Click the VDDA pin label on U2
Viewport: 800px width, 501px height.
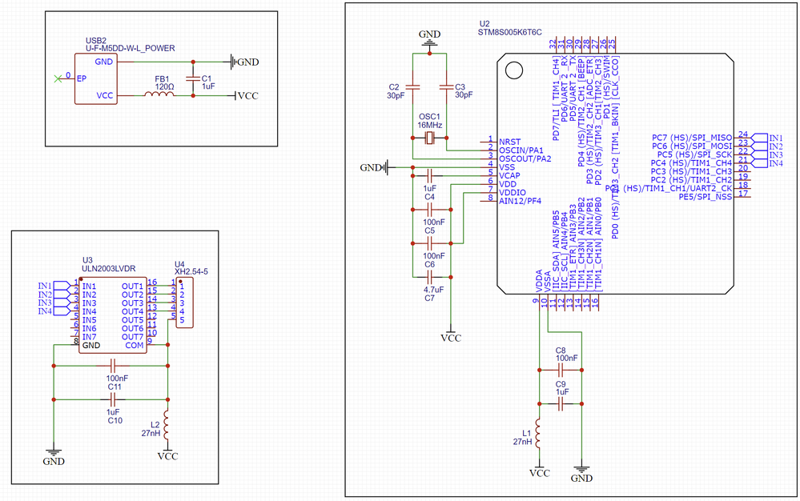539,282
